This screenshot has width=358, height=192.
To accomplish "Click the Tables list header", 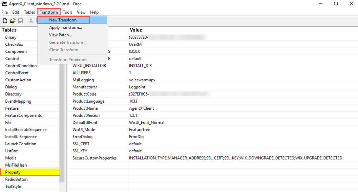I will (9, 30).
